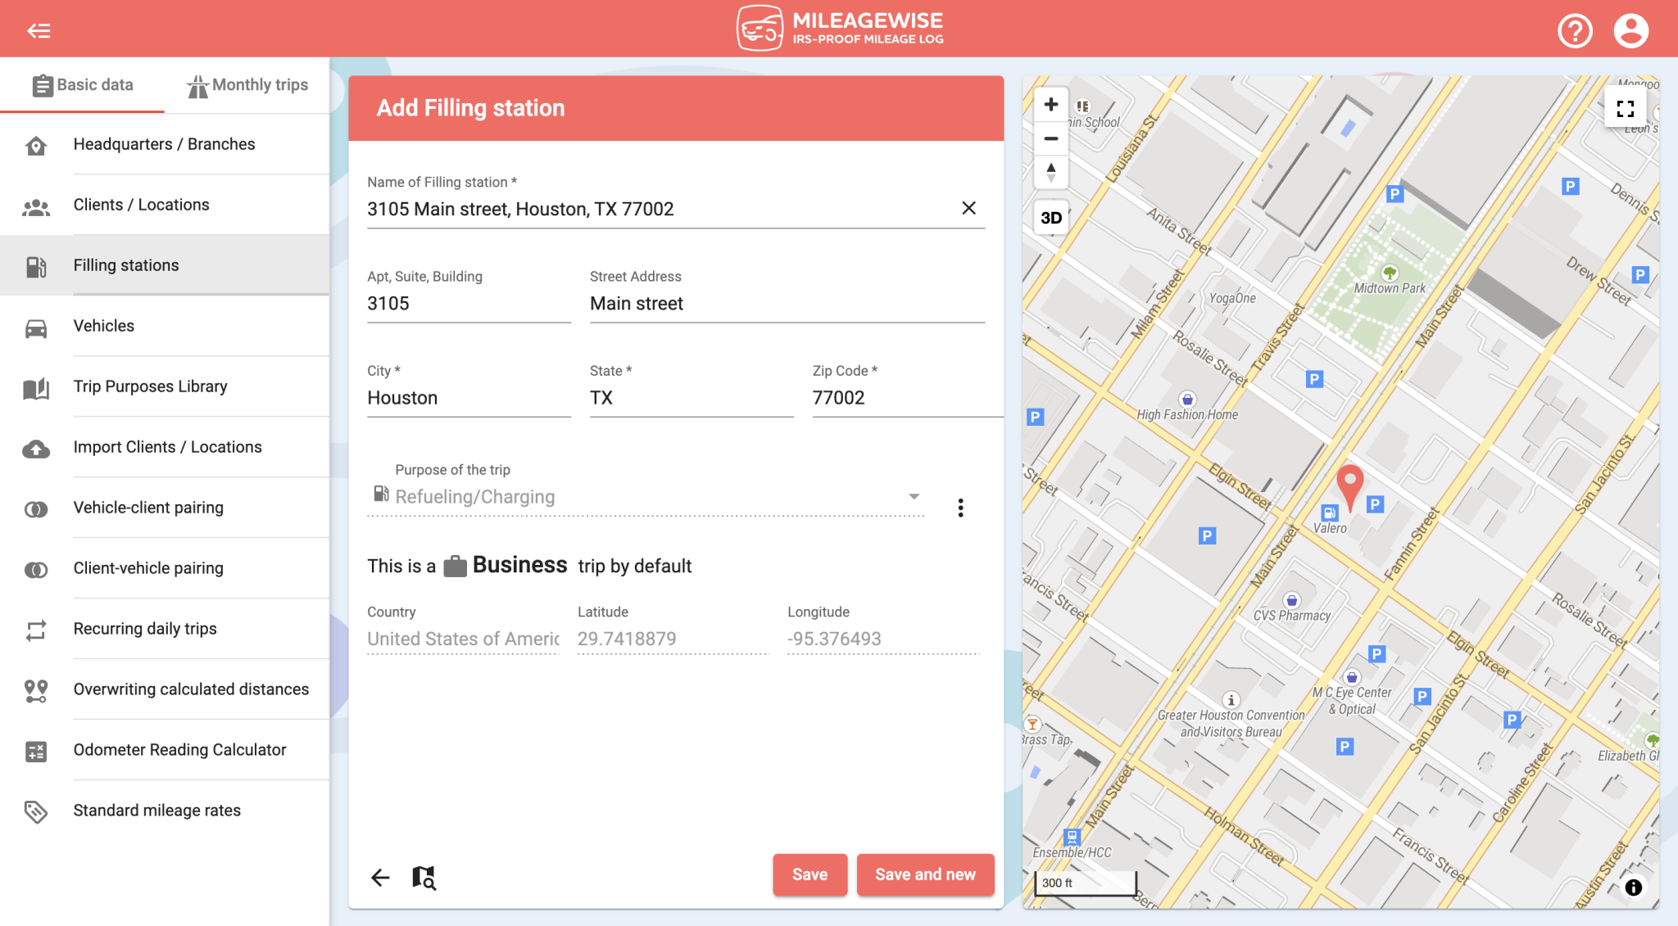Clear the filling station name field
Image resolution: width=1678 pixels, height=926 pixels.
968,208
